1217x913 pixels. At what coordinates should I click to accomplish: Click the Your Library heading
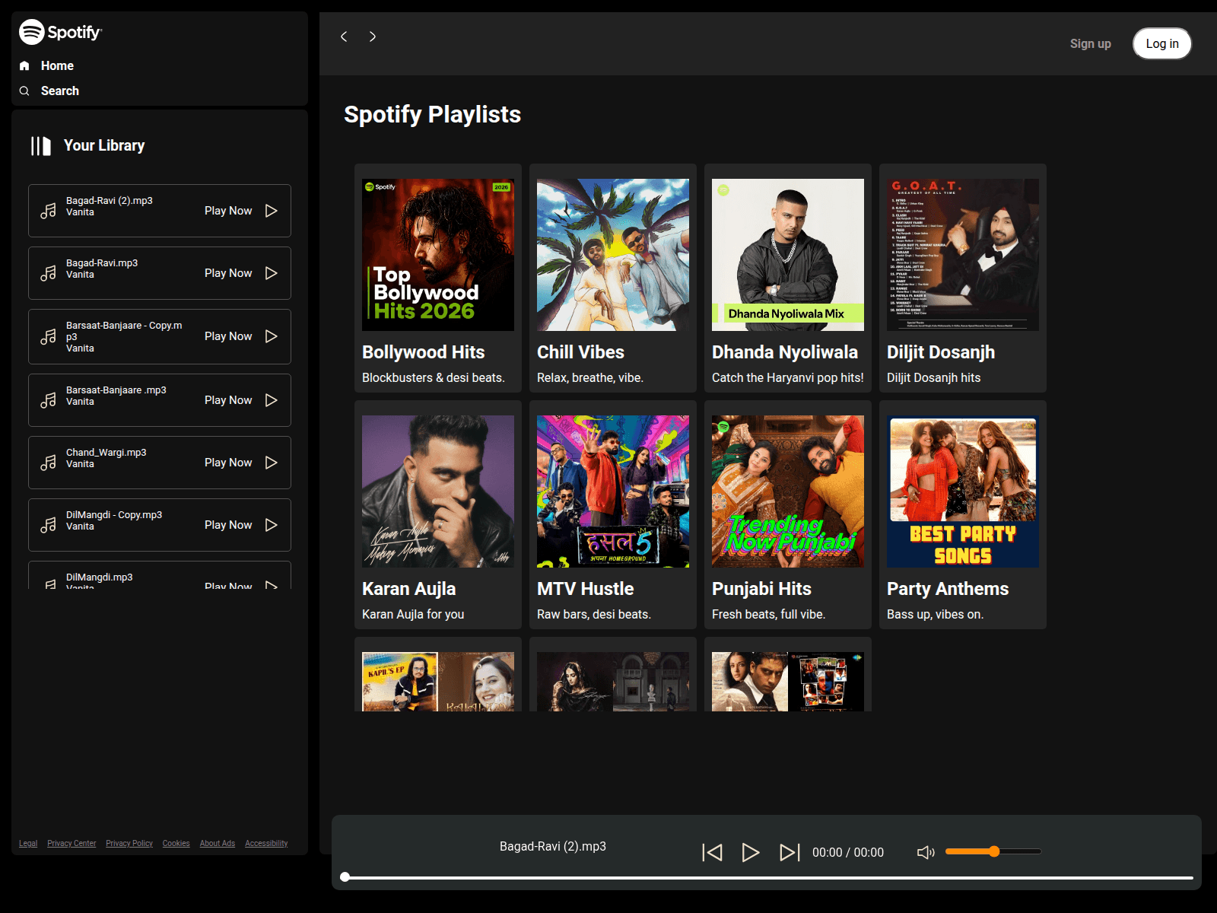click(104, 145)
